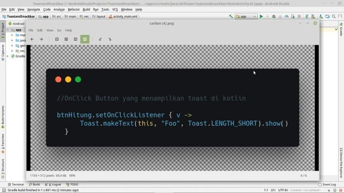
Task: Show image at normal size in viewer
Action: pyautogui.click(x=75, y=39)
